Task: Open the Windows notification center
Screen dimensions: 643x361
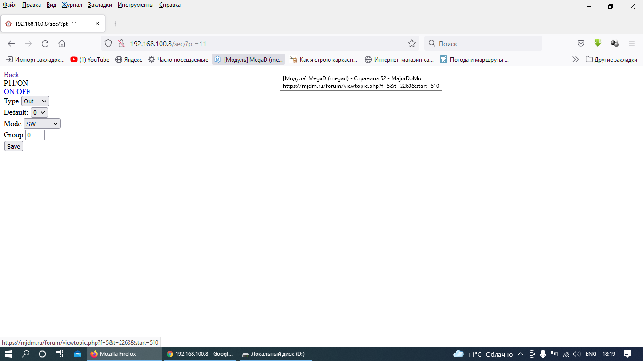Action: pyautogui.click(x=627, y=354)
